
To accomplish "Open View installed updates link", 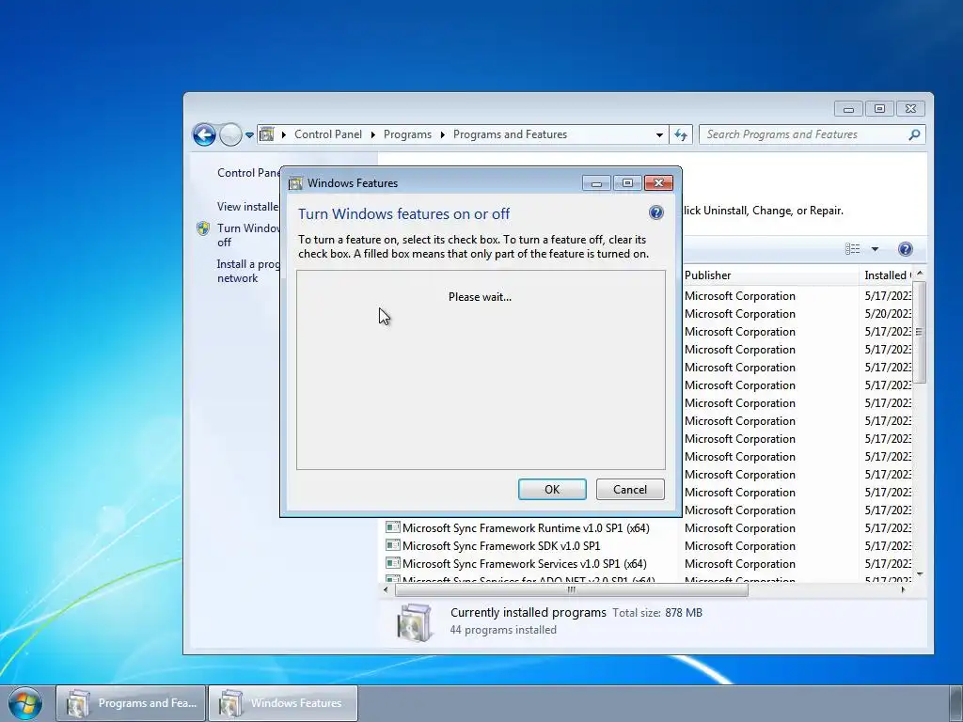I will 247,206.
